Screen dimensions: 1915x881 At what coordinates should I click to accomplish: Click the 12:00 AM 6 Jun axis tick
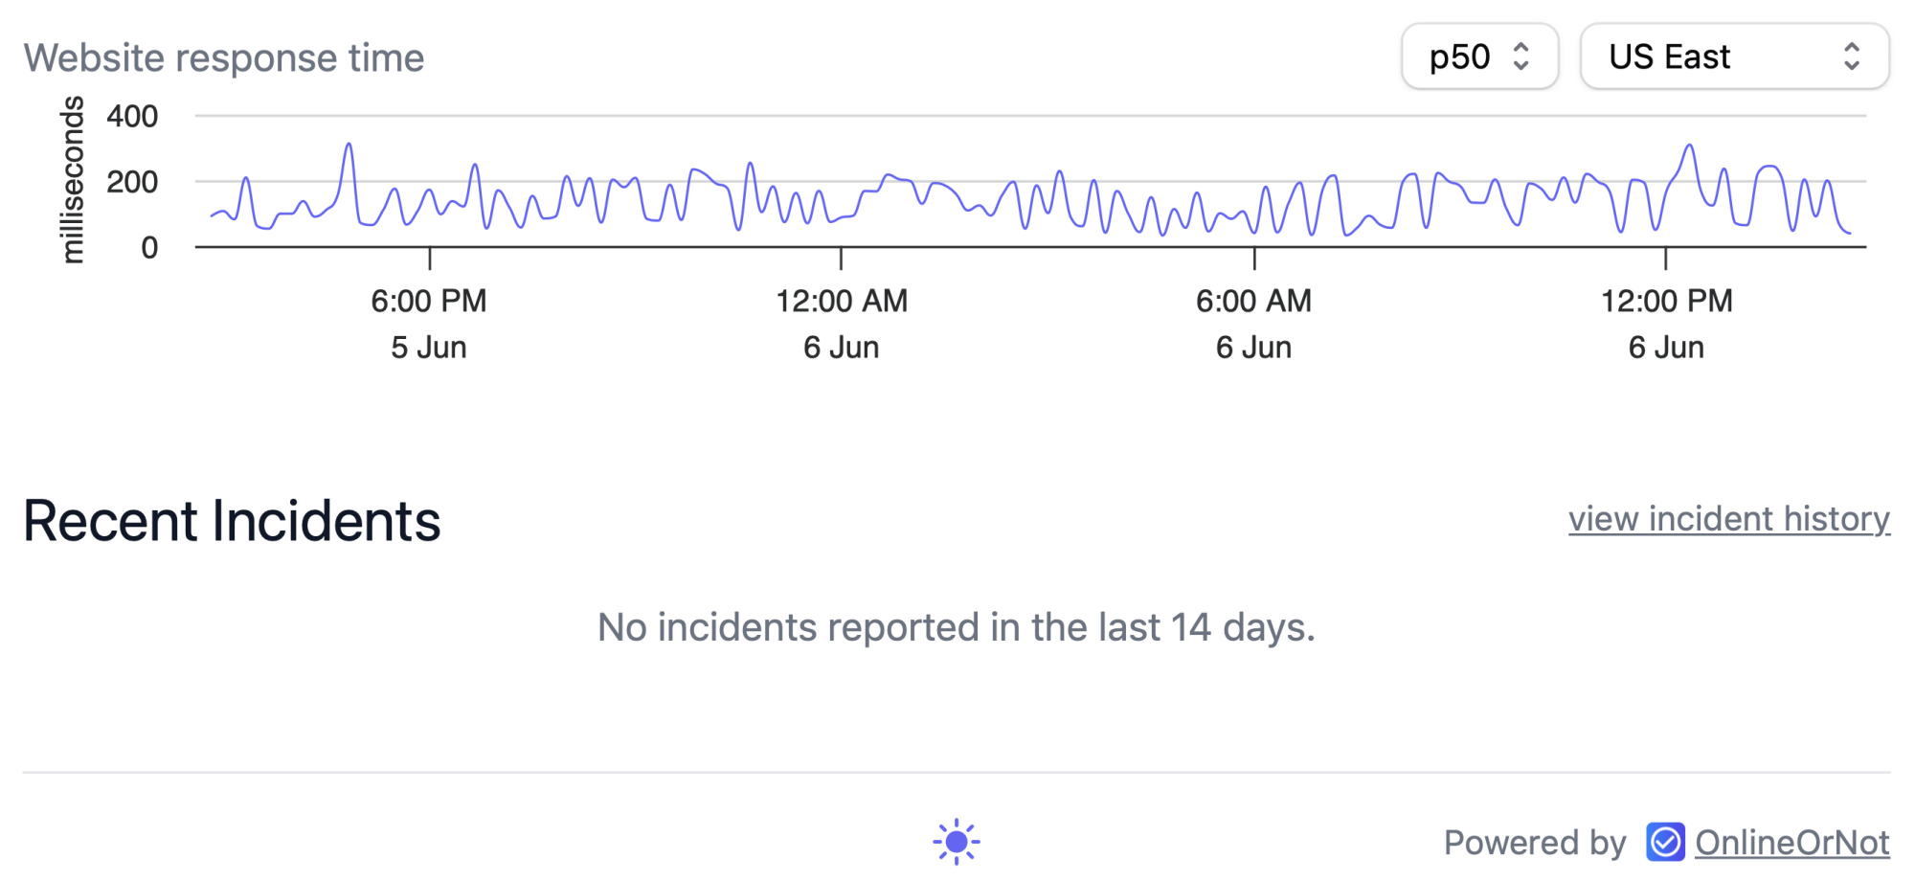click(x=841, y=324)
